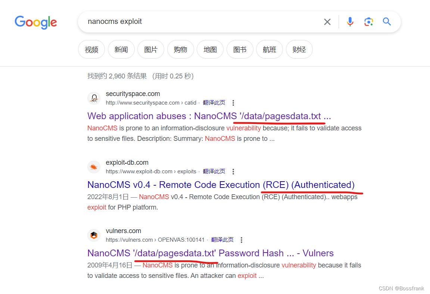Click 翻译此页 for exploit-db.com result
The image size is (430, 294).
[x=214, y=171]
